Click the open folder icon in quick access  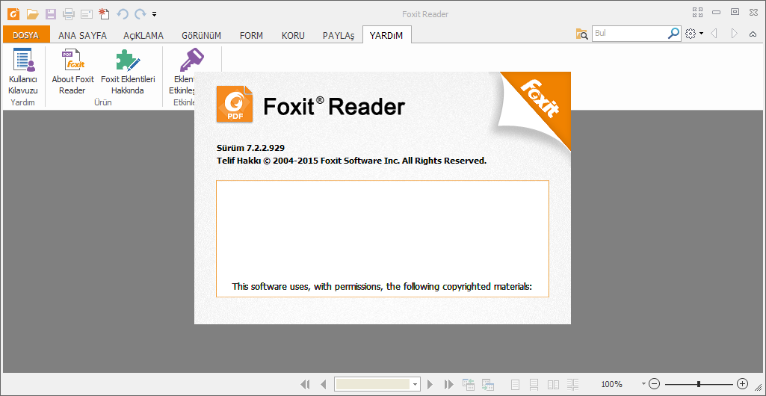32,13
